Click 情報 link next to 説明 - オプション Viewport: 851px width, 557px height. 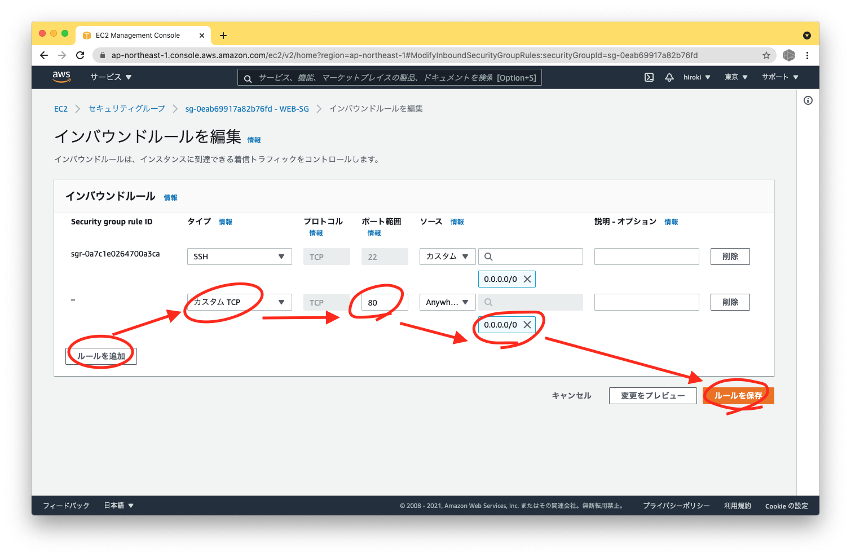click(671, 222)
